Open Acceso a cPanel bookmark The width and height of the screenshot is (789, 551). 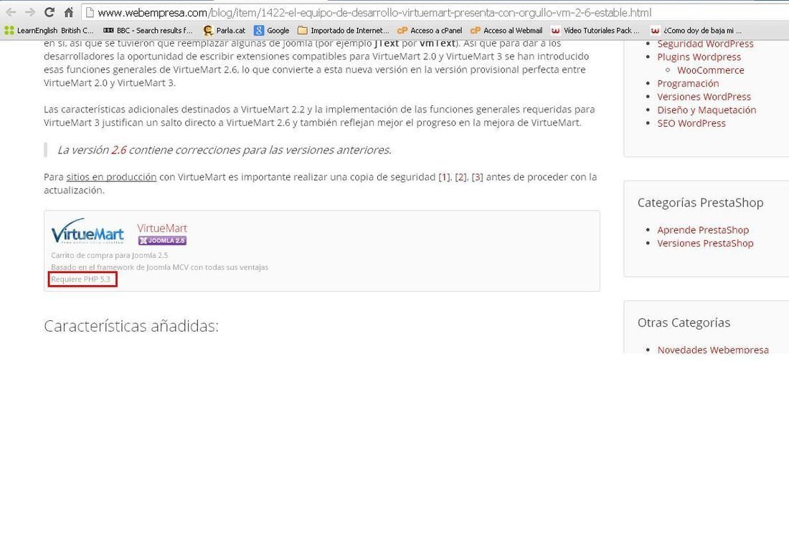(429, 31)
